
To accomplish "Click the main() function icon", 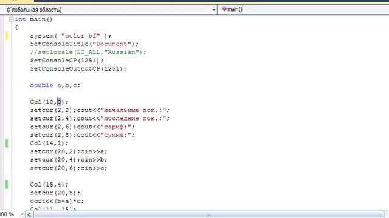I will point(224,9).
